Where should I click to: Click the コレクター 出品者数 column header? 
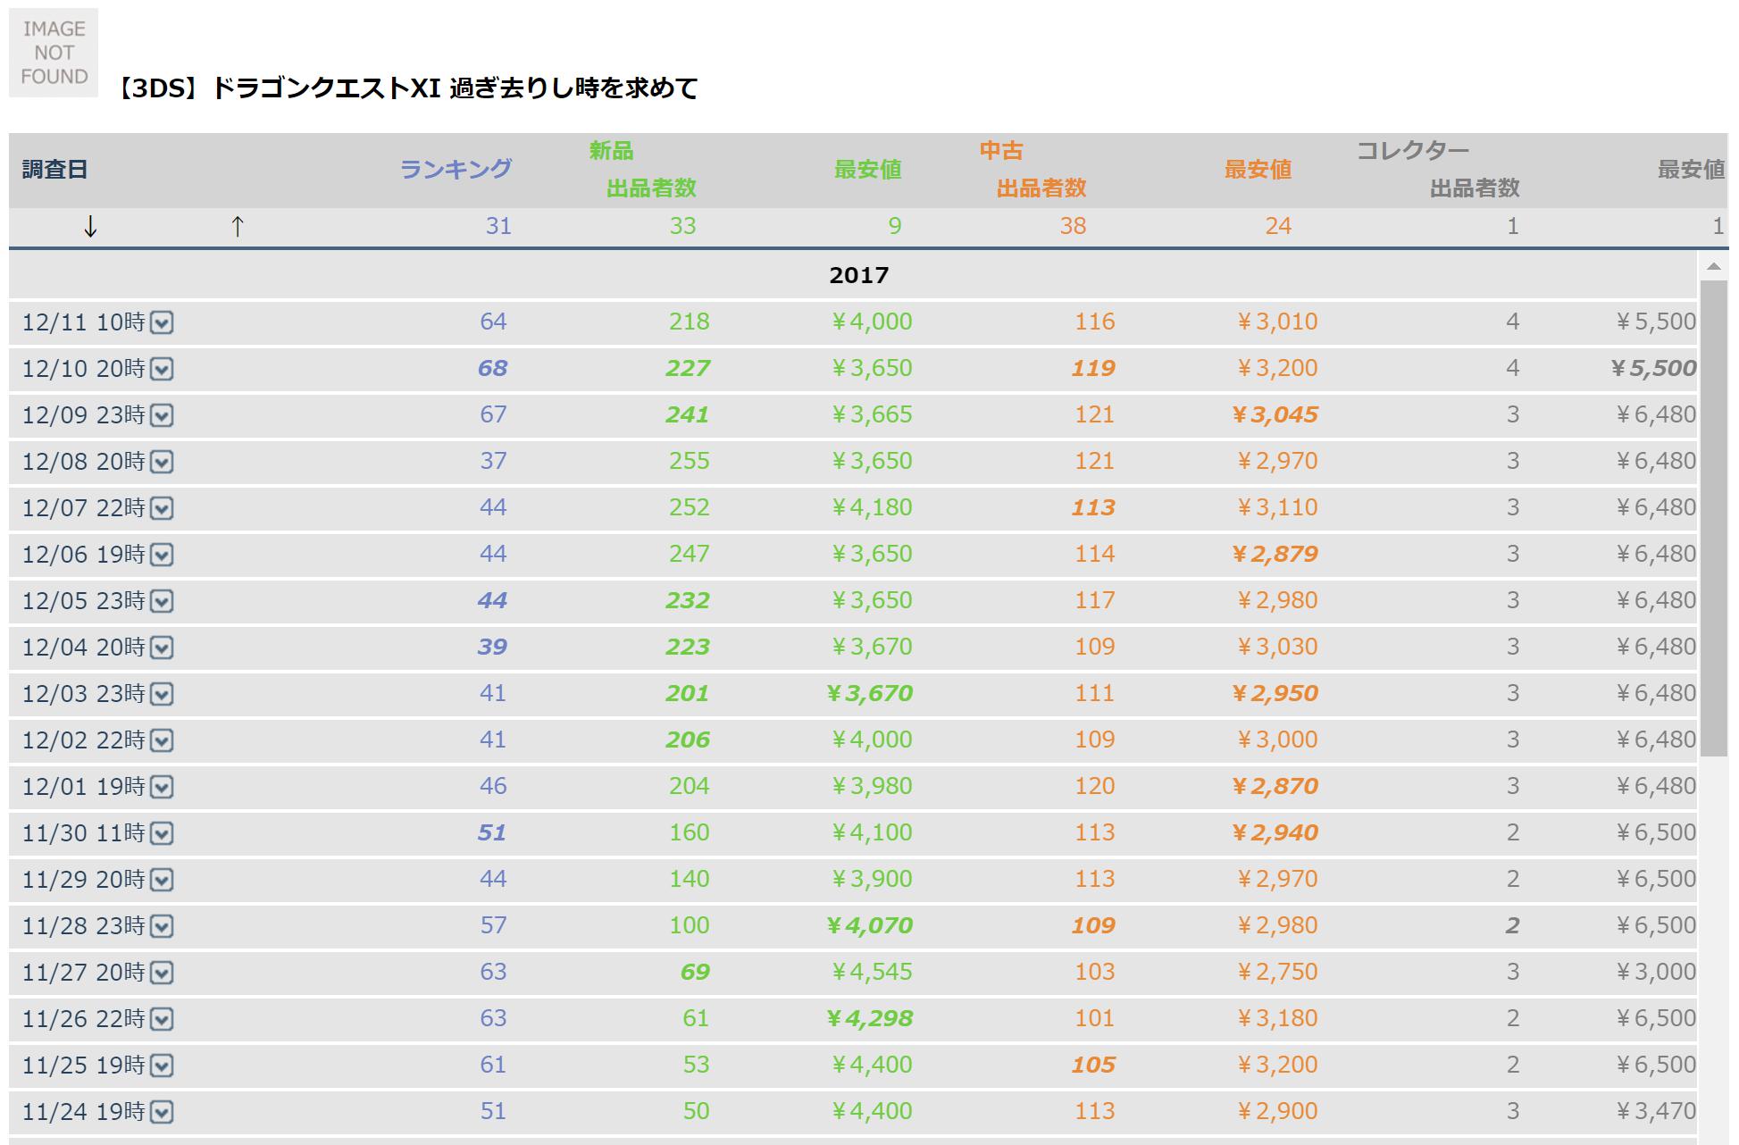click(1475, 188)
